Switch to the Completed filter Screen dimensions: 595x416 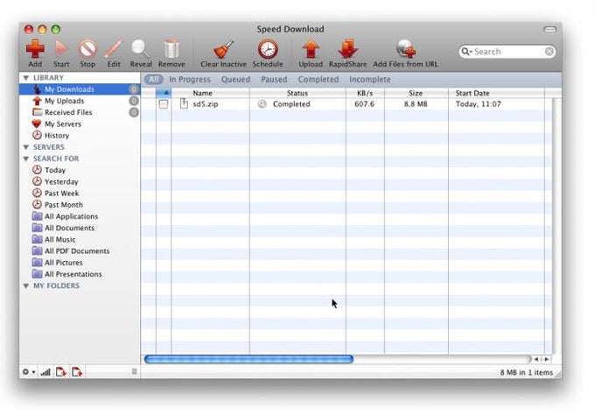(x=318, y=80)
